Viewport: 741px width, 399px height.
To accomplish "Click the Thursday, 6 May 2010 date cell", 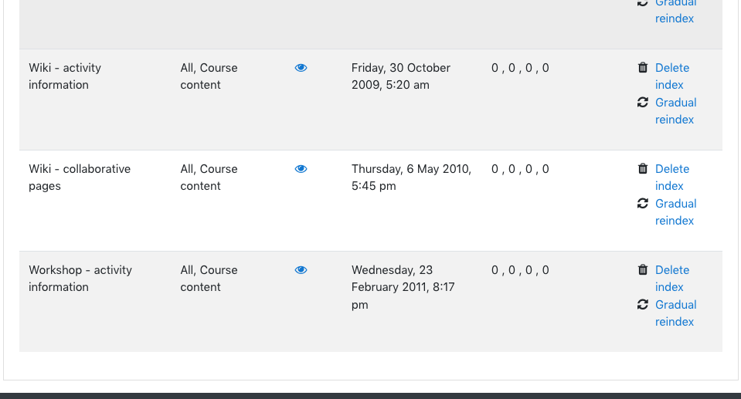I will 411,177.
